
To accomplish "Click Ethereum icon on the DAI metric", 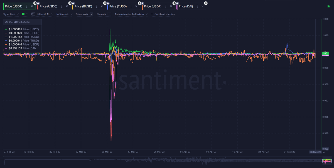I will [206, 3].
